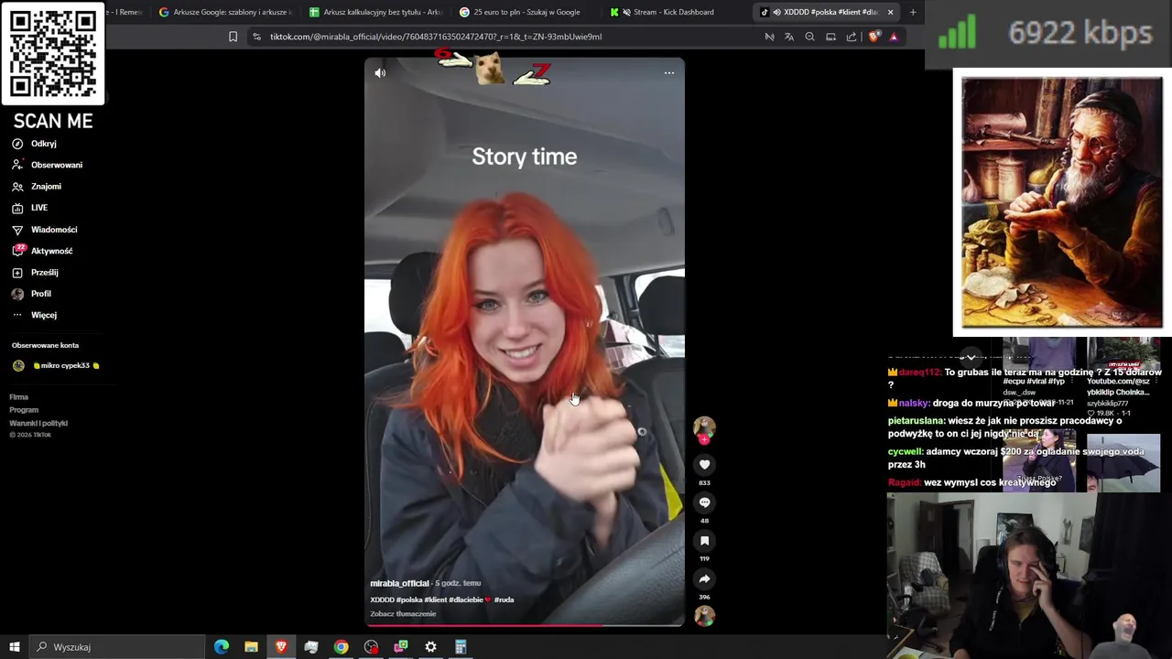Open File Explorer from taskbar
This screenshot has width=1172, height=659.
(251, 647)
